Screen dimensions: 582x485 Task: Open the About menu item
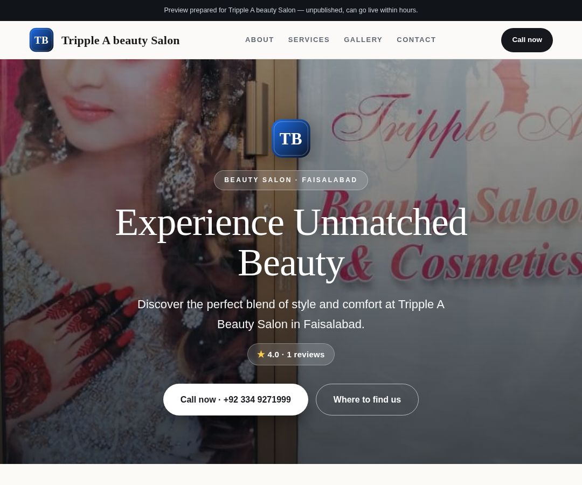[x=259, y=40]
